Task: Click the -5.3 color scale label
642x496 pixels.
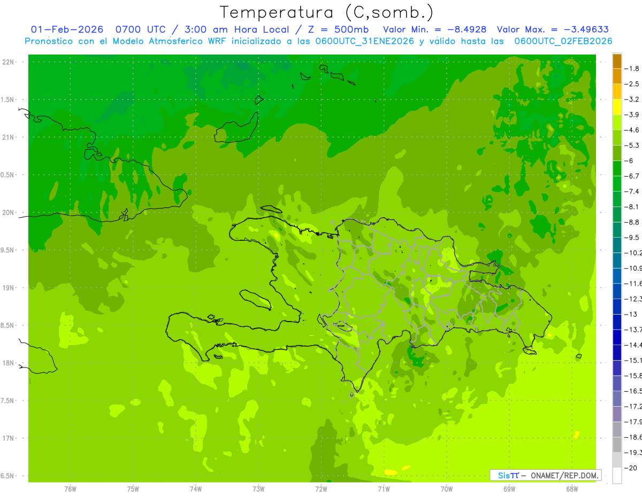Action: pos(632,145)
